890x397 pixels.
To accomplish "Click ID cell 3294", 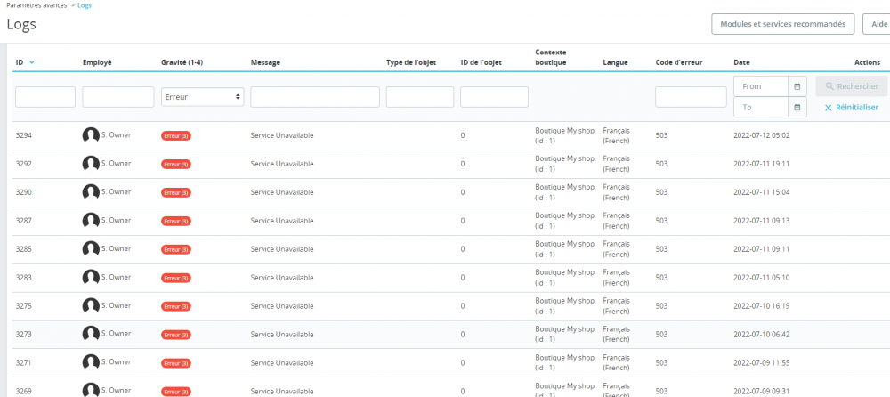I will 24,135.
